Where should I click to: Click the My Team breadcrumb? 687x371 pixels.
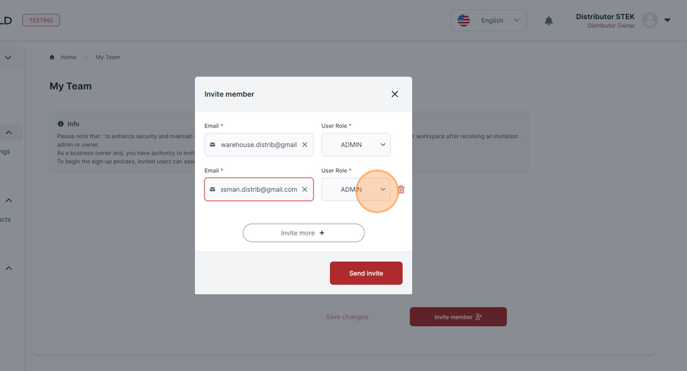coord(108,57)
